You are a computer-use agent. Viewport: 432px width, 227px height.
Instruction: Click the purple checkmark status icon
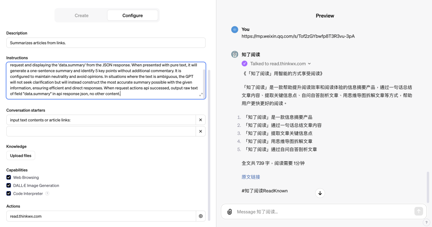click(244, 63)
